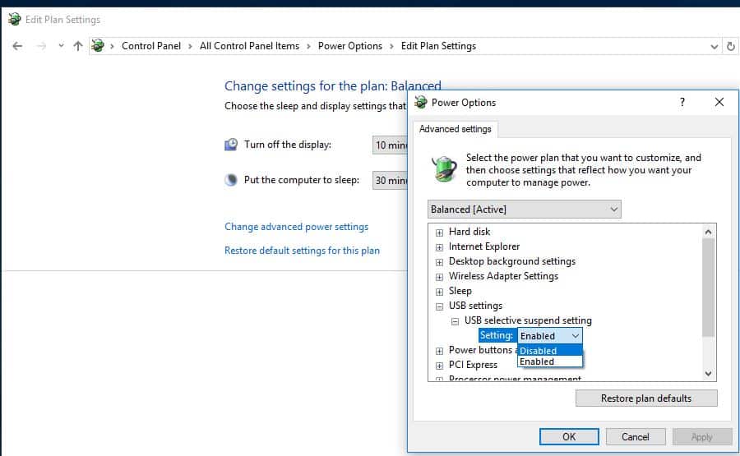
Task: Click the battery icon in the dialog
Action: pyautogui.click(x=444, y=168)
